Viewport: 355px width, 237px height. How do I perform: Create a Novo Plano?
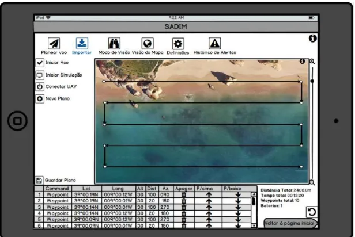point(40,99)
